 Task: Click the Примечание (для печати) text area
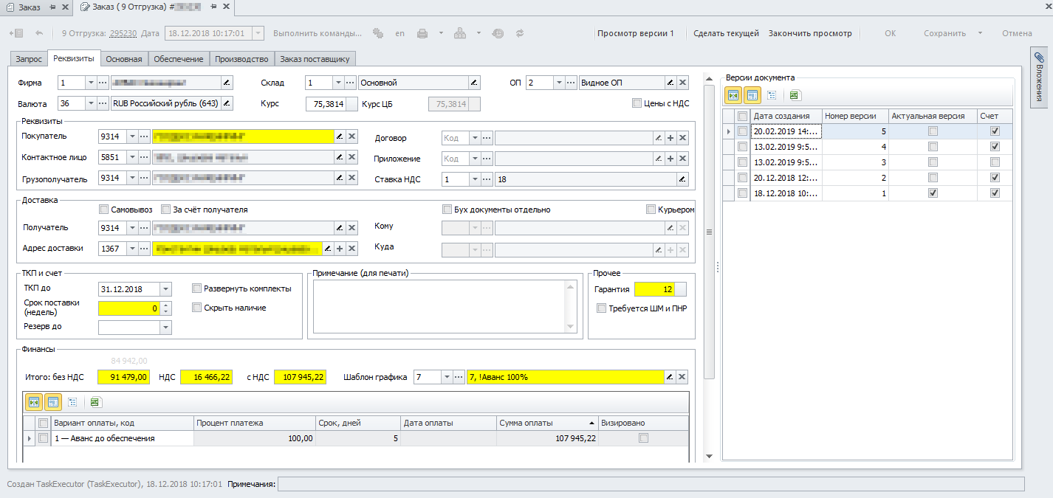pos(439,306)
